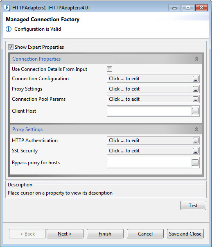
Task: Open the Proxy Settings ellipsis editor button
Action: (x=196, y=89)
